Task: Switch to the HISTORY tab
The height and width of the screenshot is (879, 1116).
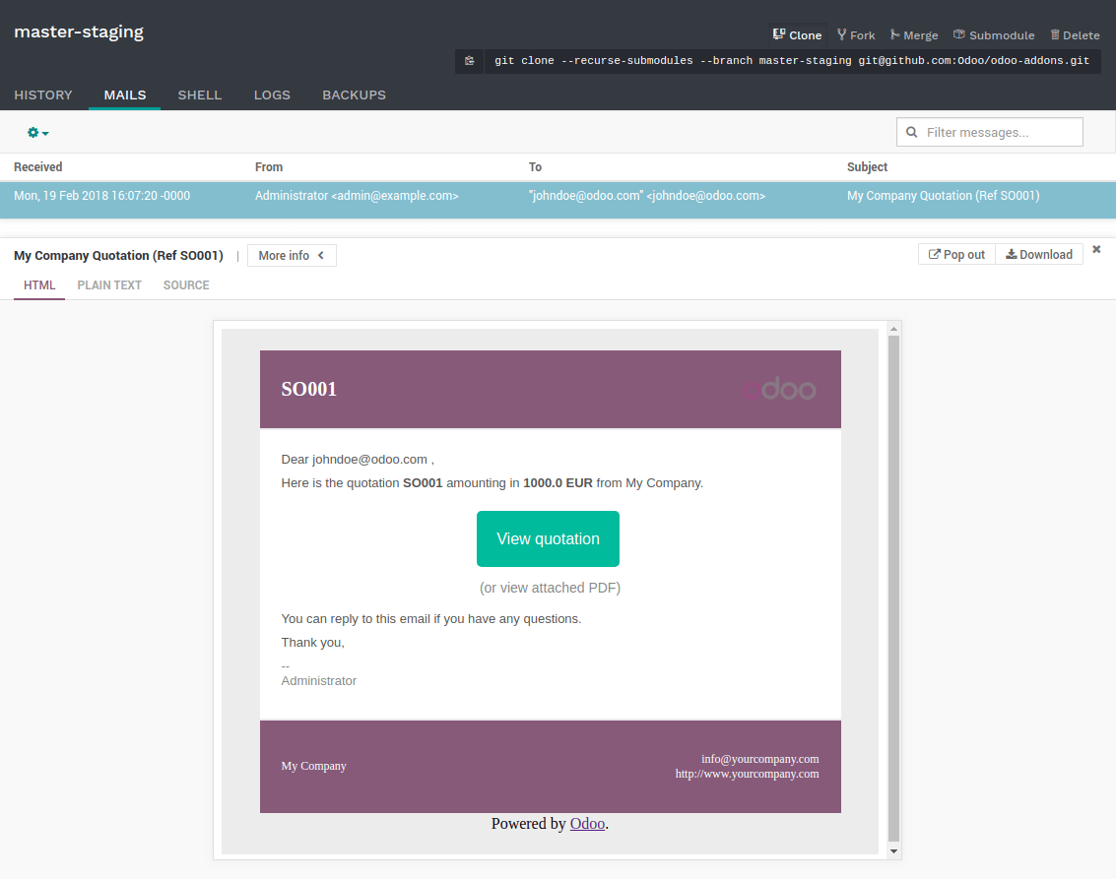Action: coord(43,94)
